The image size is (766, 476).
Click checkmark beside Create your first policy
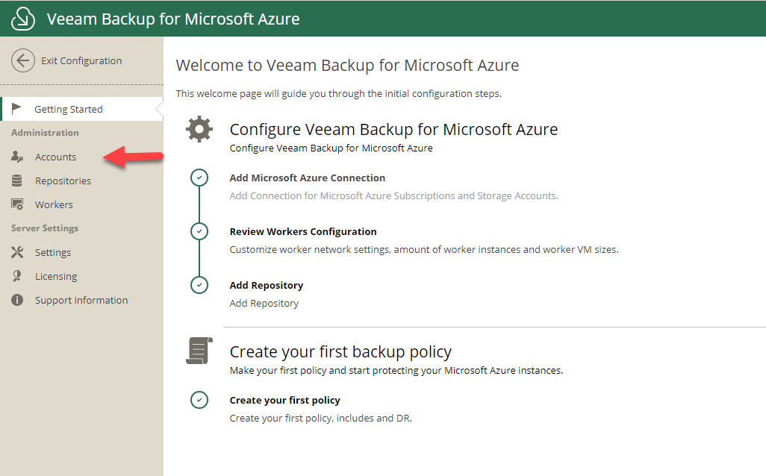(199, 400)
